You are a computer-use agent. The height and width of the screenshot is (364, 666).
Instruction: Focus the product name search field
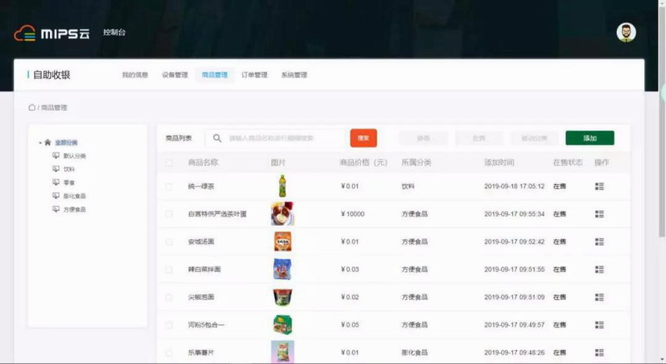pos(283,138)
